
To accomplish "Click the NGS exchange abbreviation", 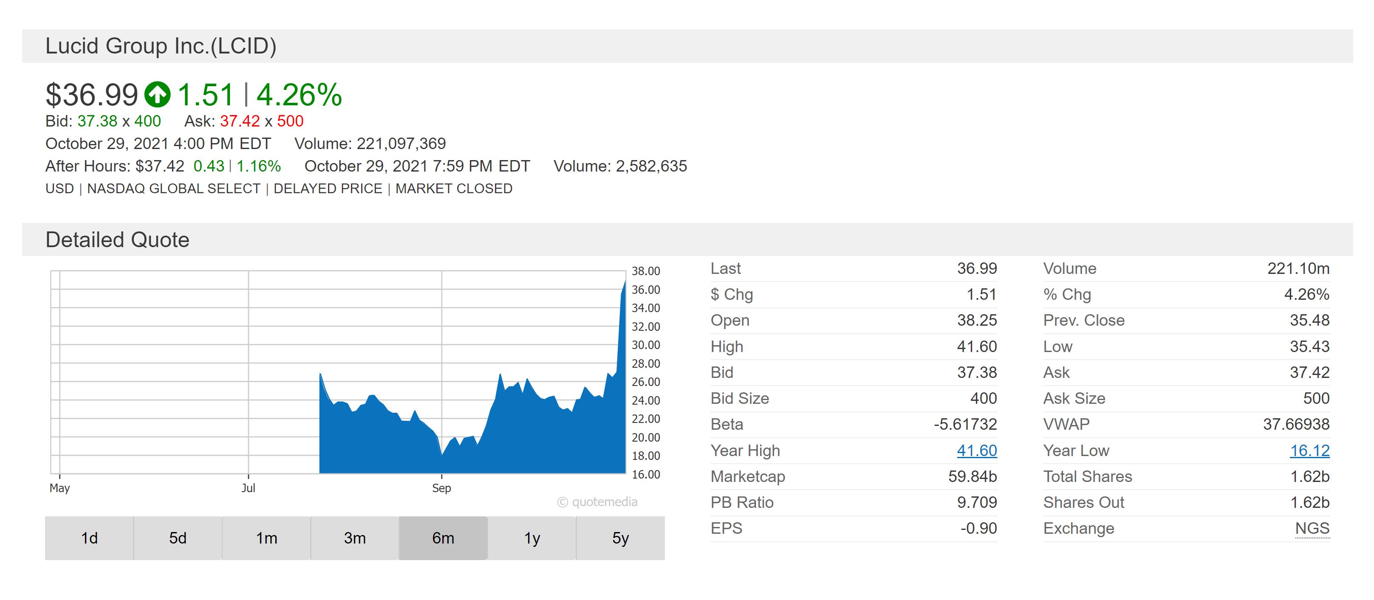I will pos(1312,529).
